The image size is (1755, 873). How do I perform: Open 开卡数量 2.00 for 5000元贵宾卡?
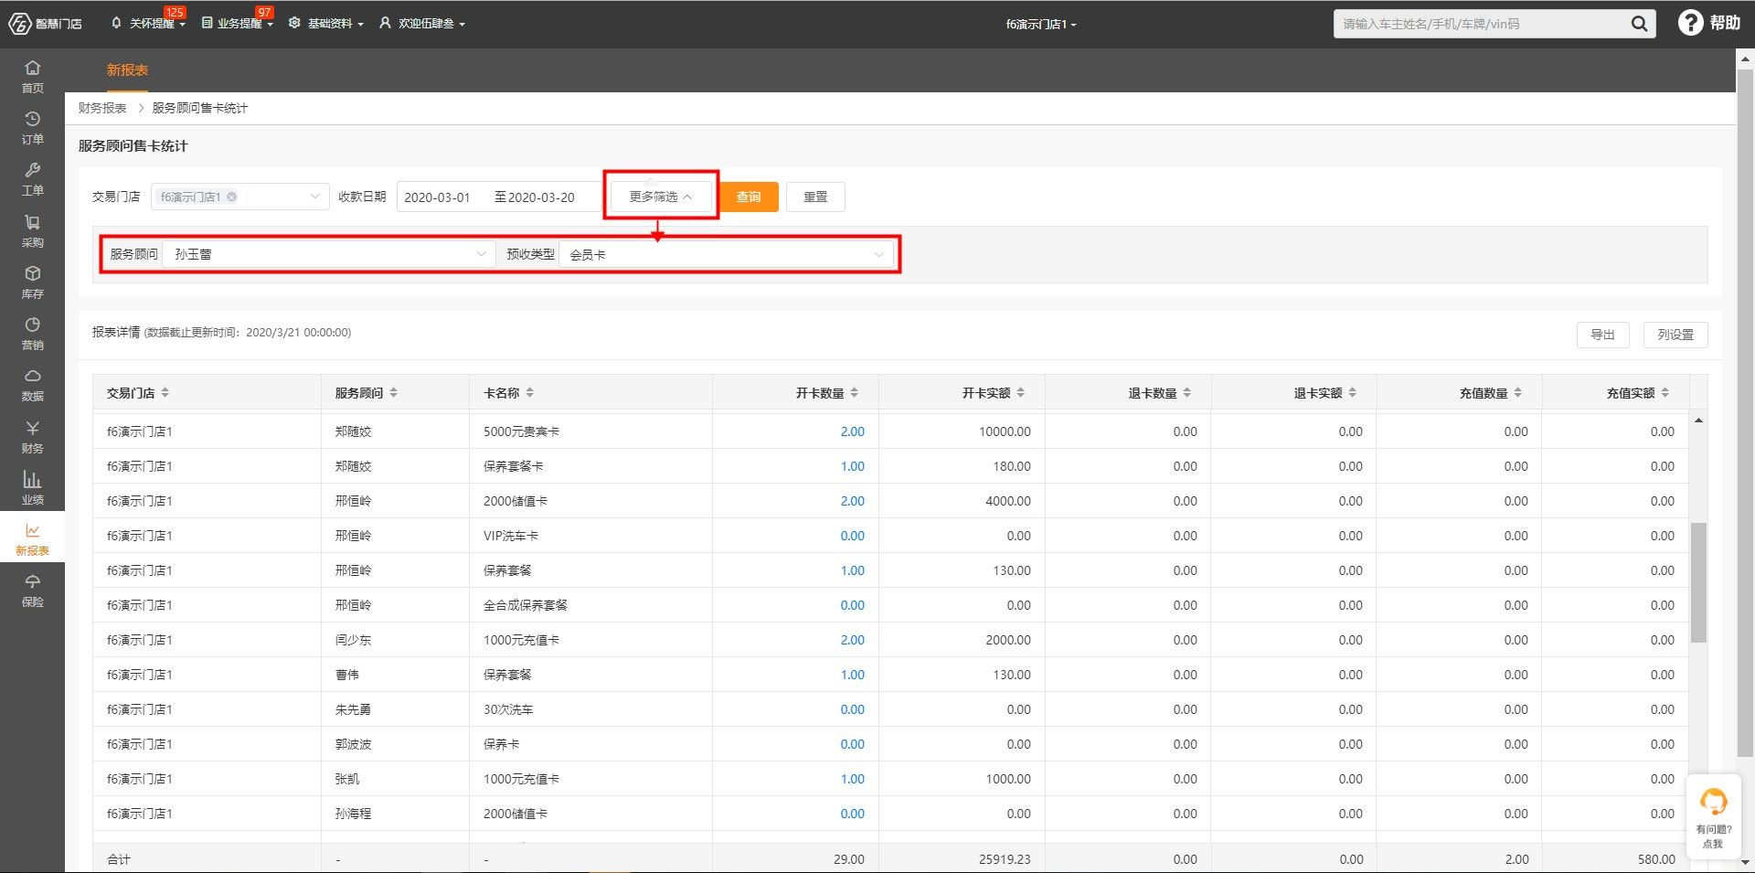point(852,431)
